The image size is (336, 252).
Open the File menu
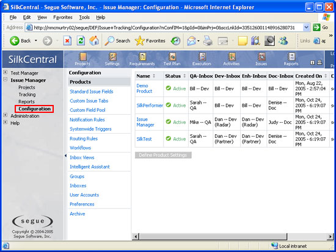pyautogui.click(x=13, y=17)
